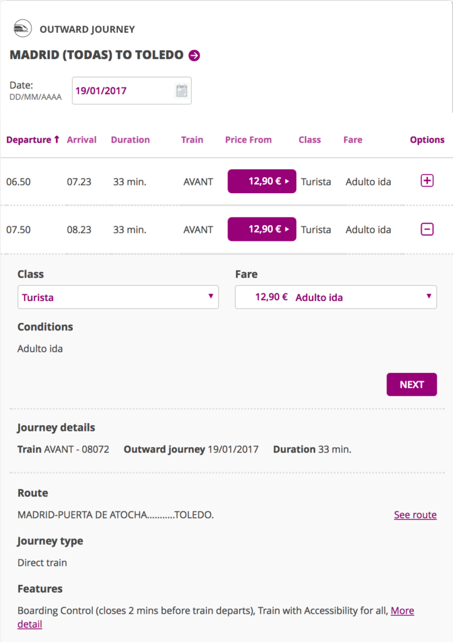Screen dimensions: 453x642
Task: Click the Departure sort arrow
Action: pos(56,140)
